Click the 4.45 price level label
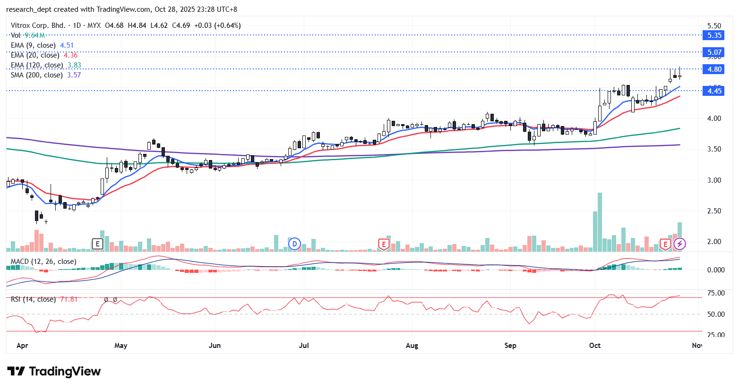 click(714, 91)
